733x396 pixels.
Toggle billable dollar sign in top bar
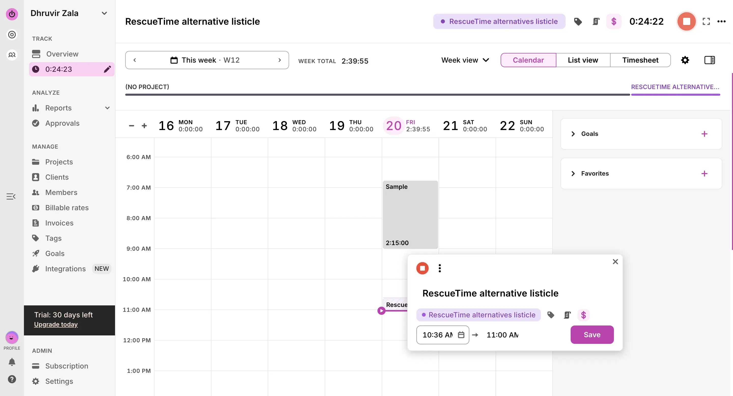614,21
